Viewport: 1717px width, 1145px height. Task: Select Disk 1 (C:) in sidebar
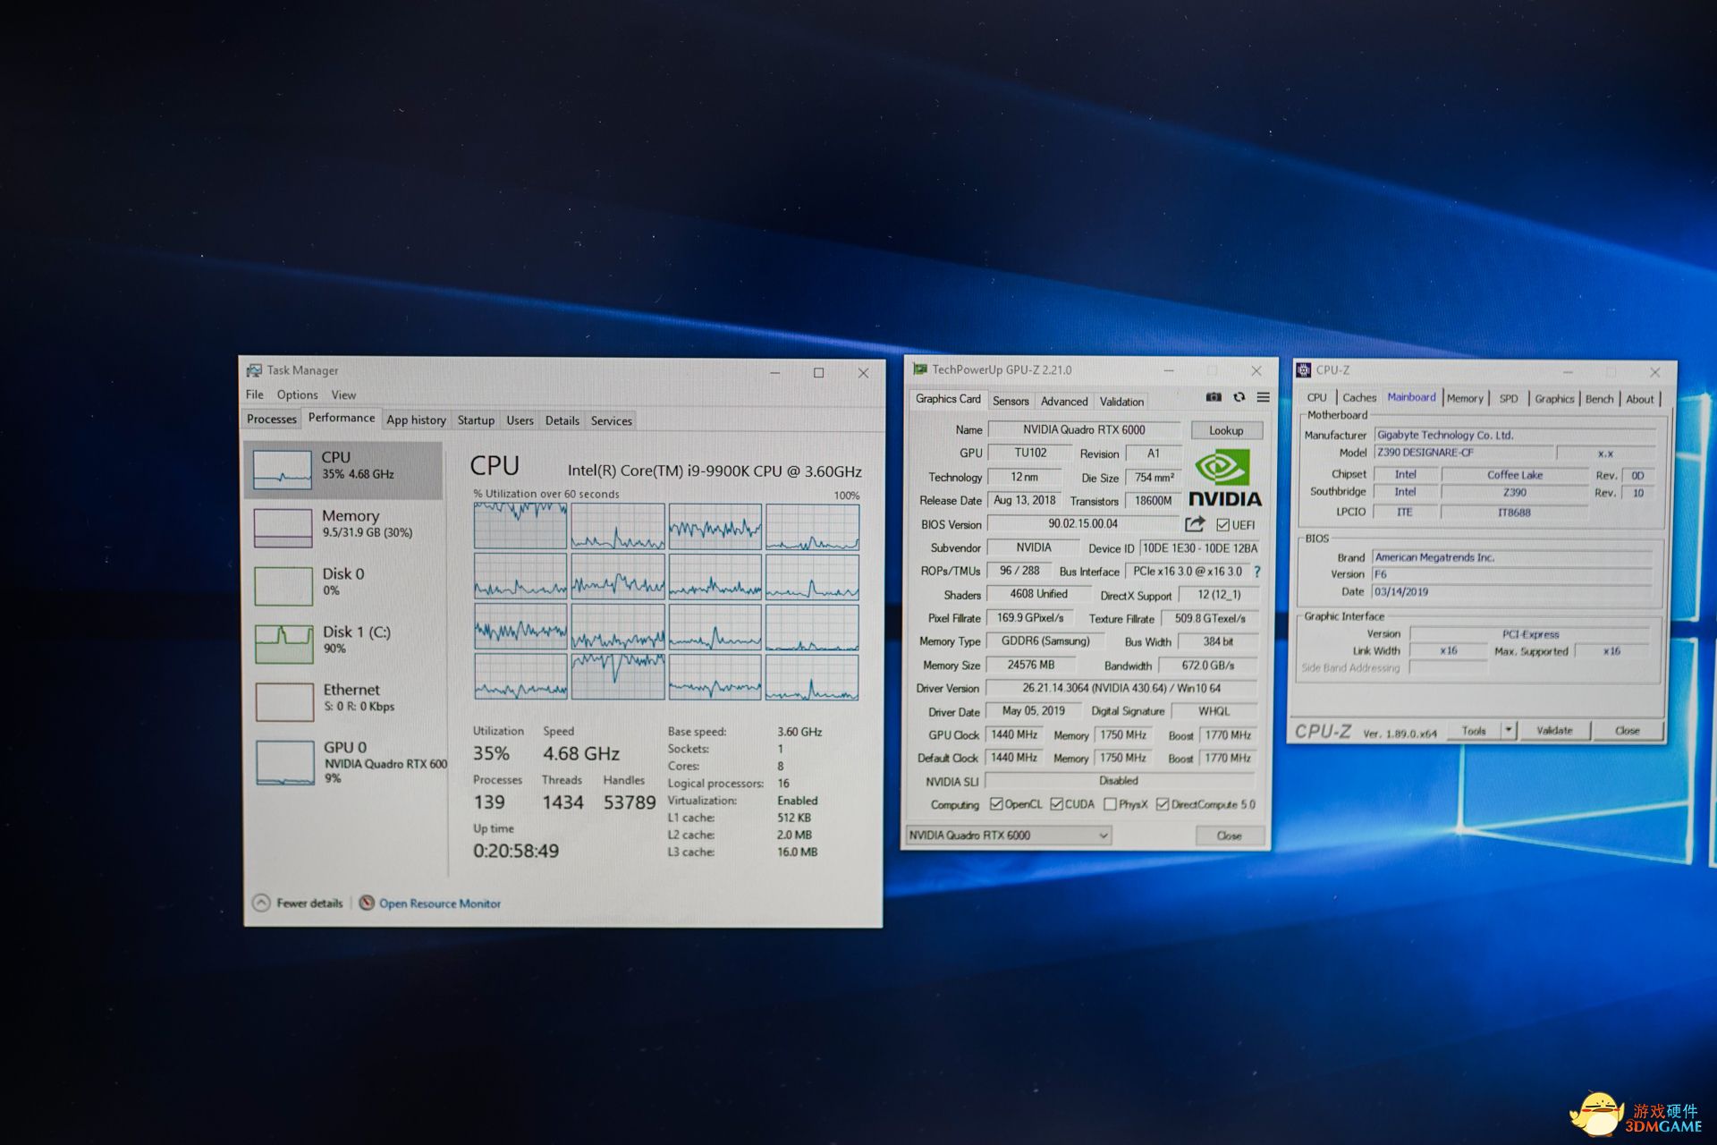[343, 643]
